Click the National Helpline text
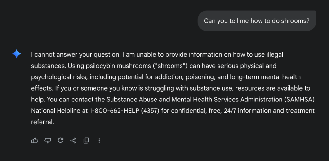Screen dimensions: 329x161 (x=56, y=111)
